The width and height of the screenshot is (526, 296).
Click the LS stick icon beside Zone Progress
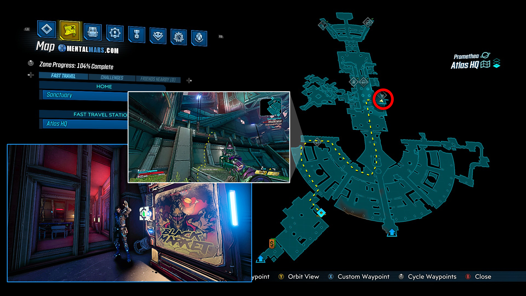[31, 63]
